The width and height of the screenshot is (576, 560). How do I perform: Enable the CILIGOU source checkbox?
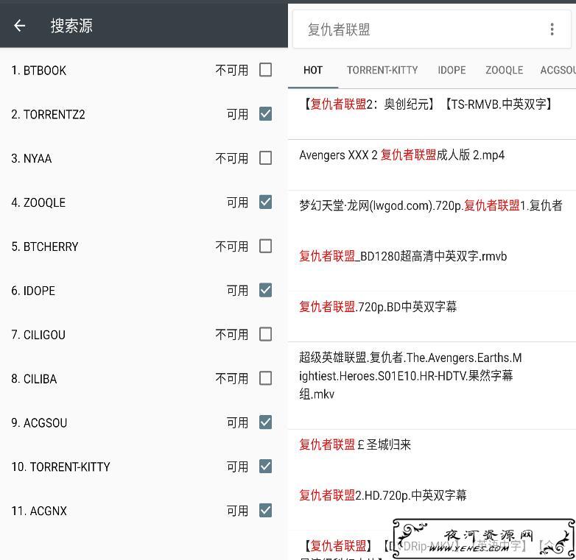coord(265,334)
